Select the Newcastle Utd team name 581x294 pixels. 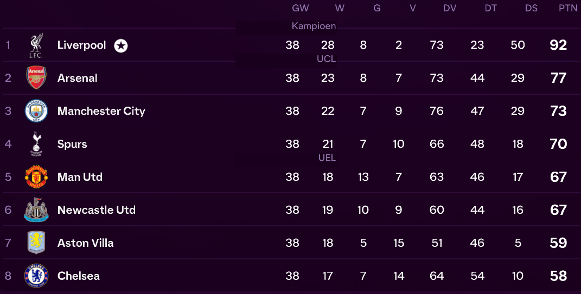click(97, 210)
